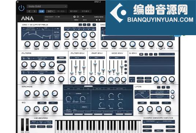Select Mod Env slot 1 button
Viewport: 196px width, 133px height.
coord(126,62)
